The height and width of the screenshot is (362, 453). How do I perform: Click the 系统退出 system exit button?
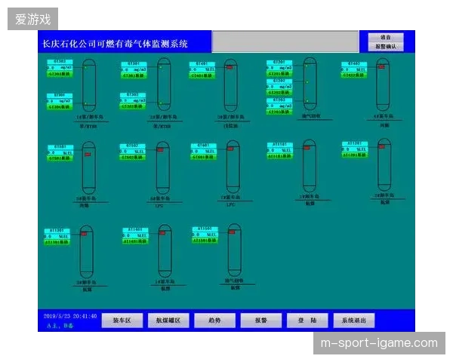[353, 320]
